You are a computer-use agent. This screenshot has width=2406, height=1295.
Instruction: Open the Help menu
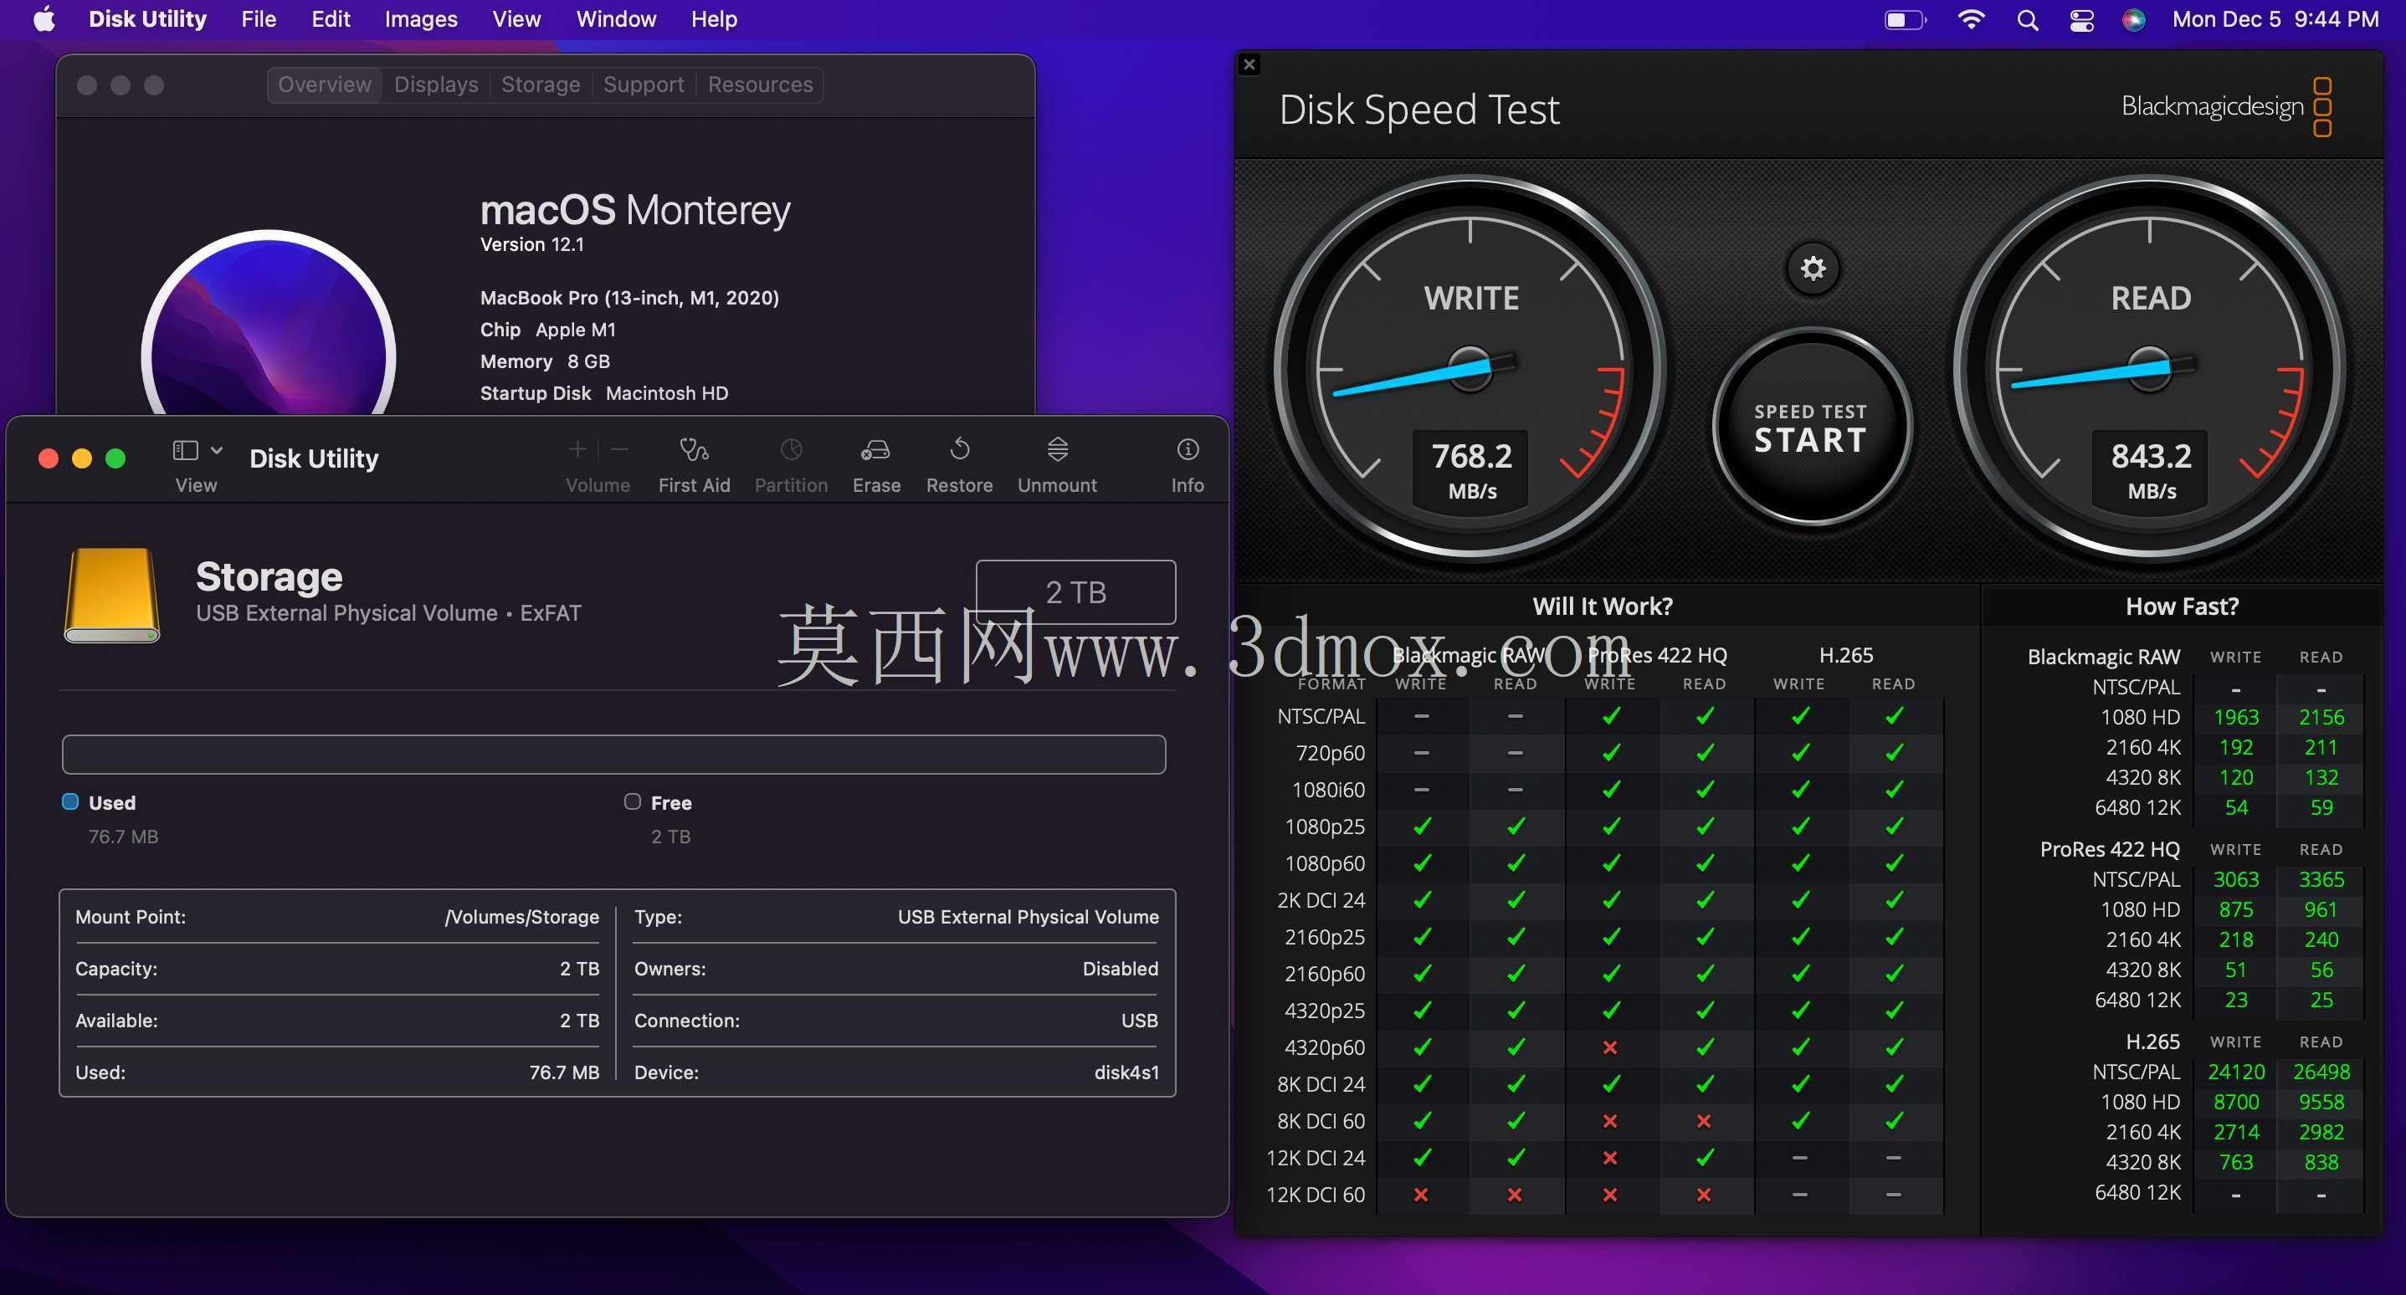(715, 19)
